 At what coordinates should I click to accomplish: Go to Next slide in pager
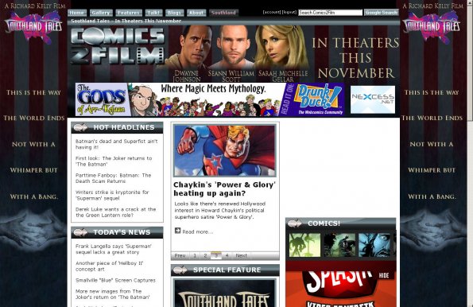[x=241, y=255]
